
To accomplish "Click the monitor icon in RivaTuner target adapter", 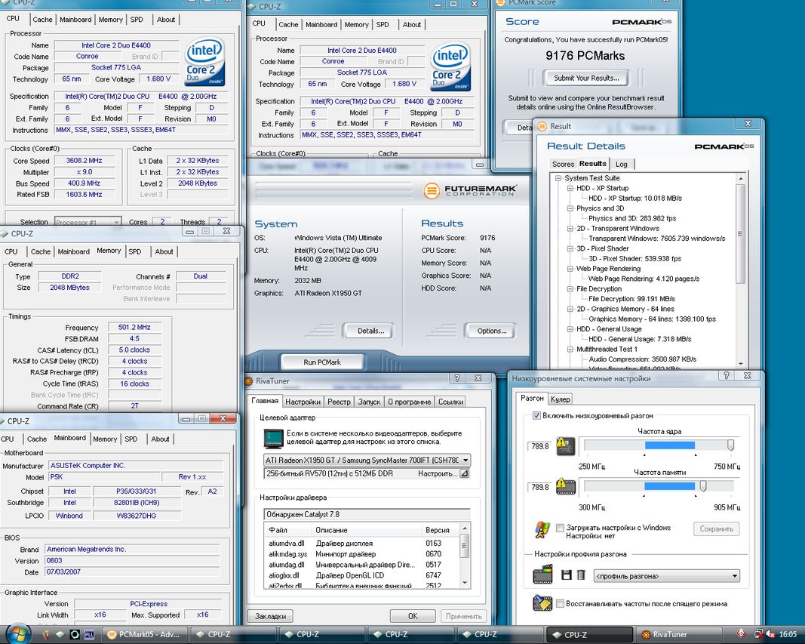I will tap(274, 438).
